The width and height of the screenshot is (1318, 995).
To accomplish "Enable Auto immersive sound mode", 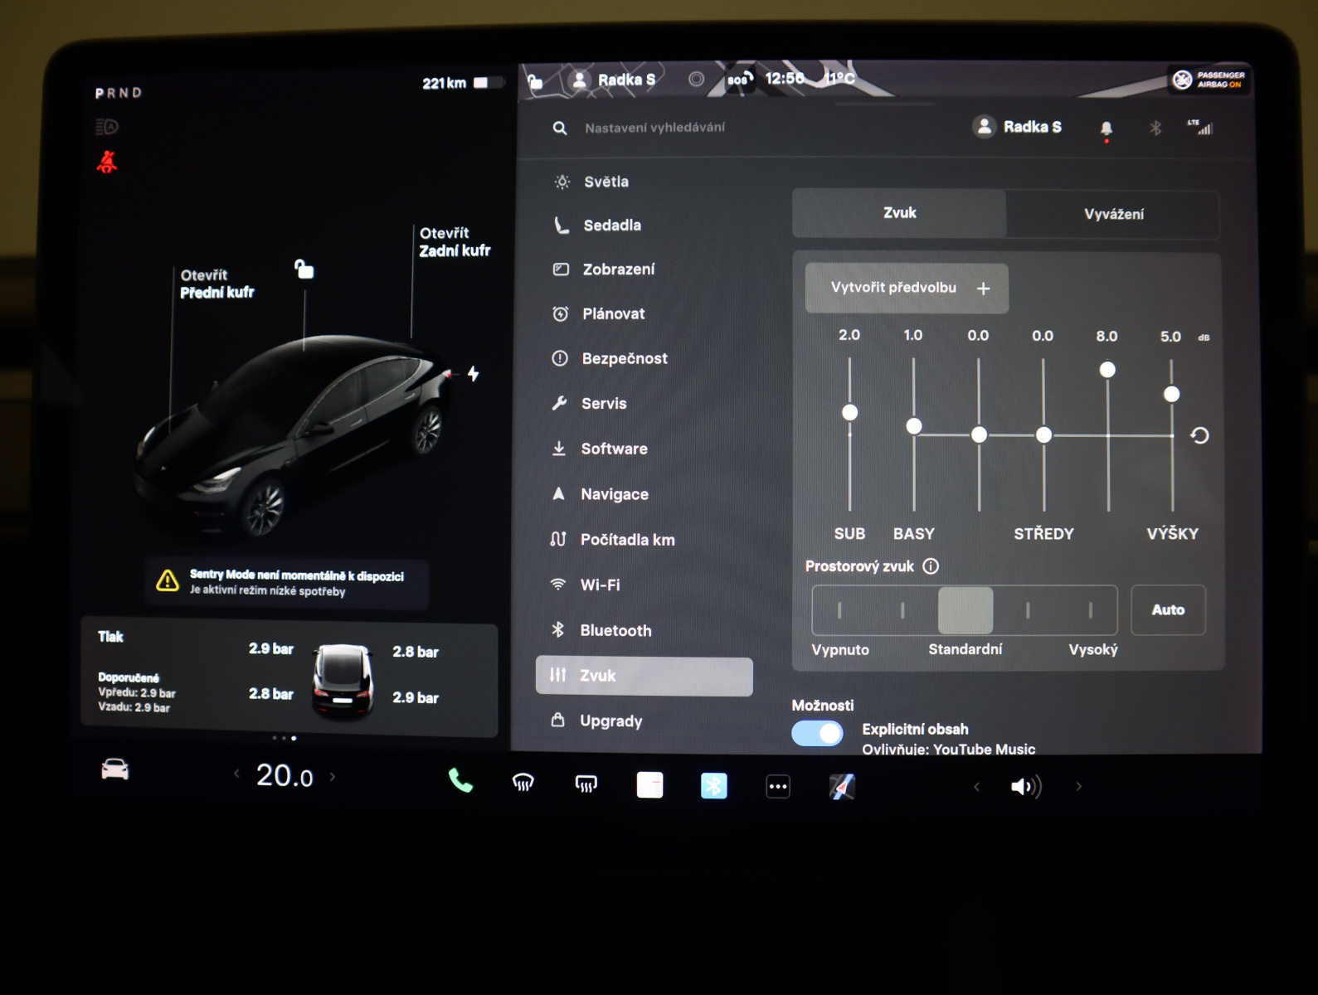I will click(x=1167, y=610).
